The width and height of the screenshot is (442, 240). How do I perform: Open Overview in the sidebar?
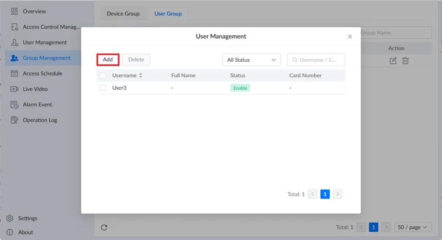point(35,11)
